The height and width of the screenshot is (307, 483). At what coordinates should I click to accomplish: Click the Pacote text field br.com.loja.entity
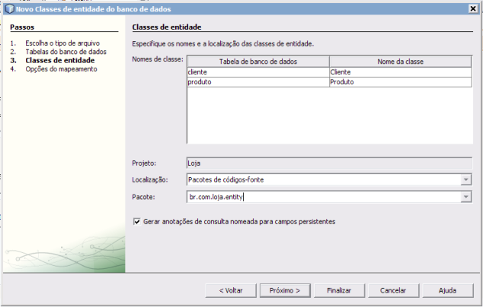(323, 198)
